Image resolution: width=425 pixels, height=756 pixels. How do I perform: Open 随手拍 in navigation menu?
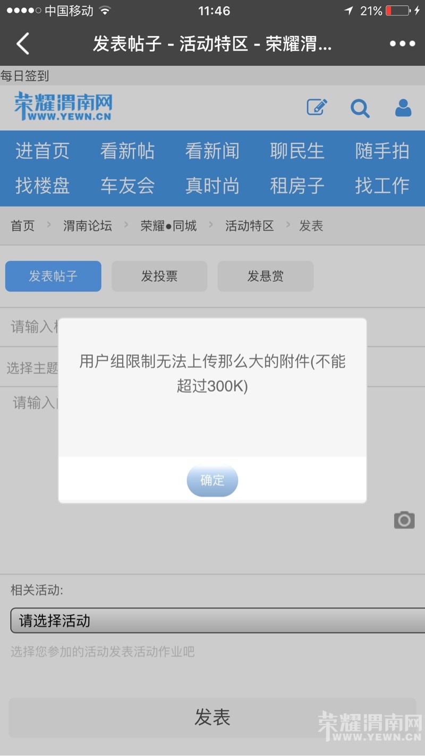click(382, 151)
